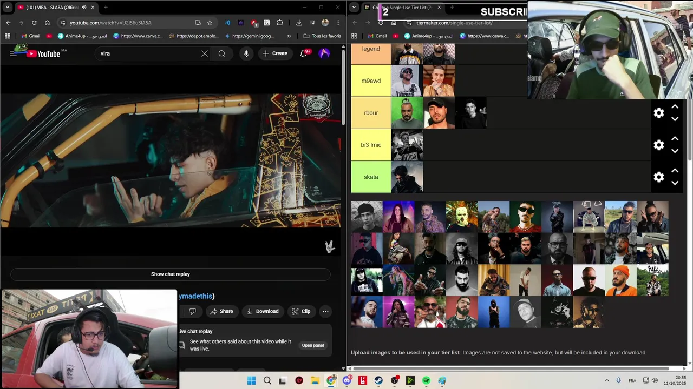Open the YouTube account avatar menu
The width and height of the screenshot is (693, 389).
324,53
